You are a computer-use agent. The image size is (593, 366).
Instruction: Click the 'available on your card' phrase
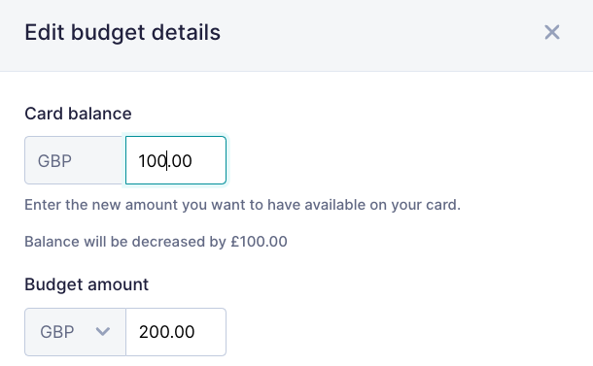[x=382, y=205]
